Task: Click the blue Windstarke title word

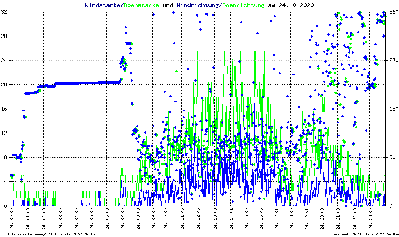Action: [x=103, y=5]
